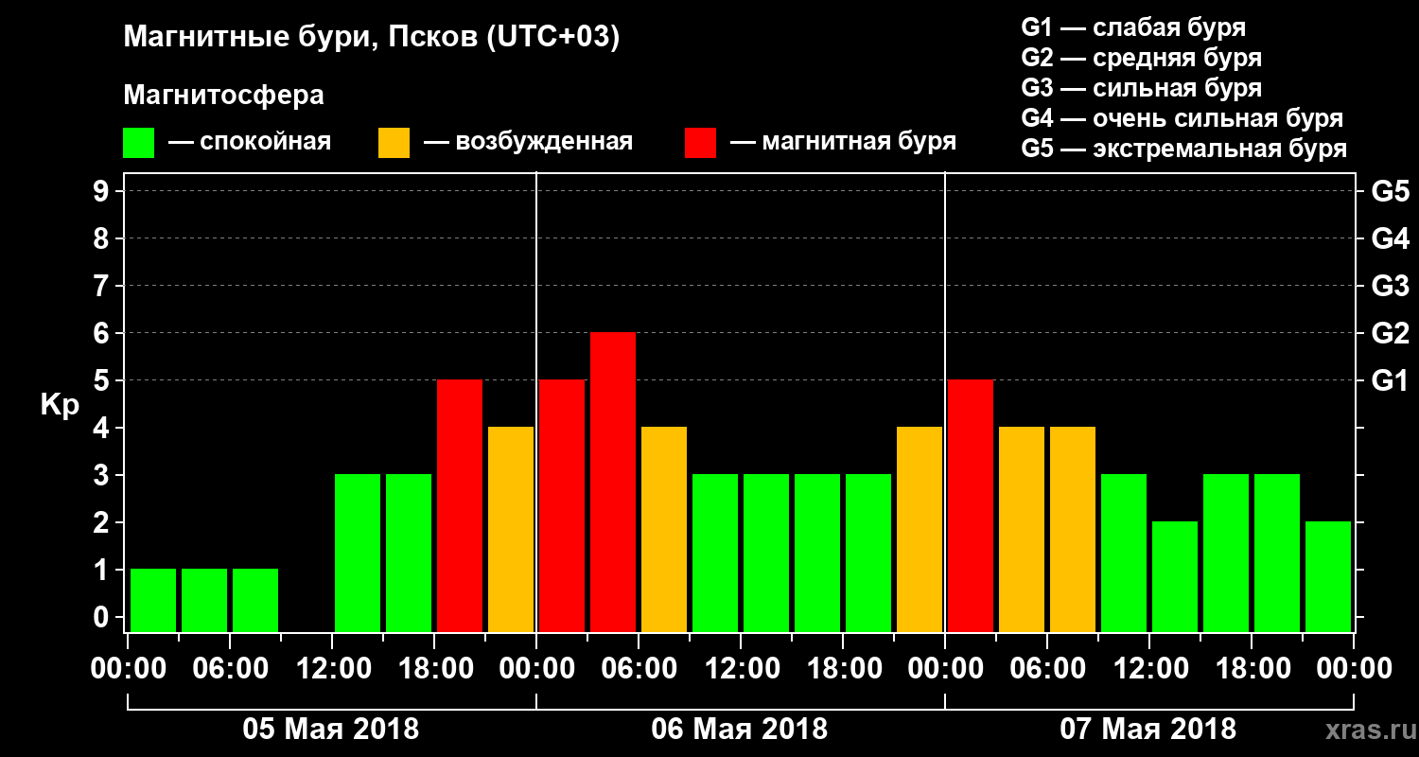Click the '07 Мая 2018' date label
The width and height of the screenshot is (1419, 757).
pyautogui.click(x=1147, y=730)
